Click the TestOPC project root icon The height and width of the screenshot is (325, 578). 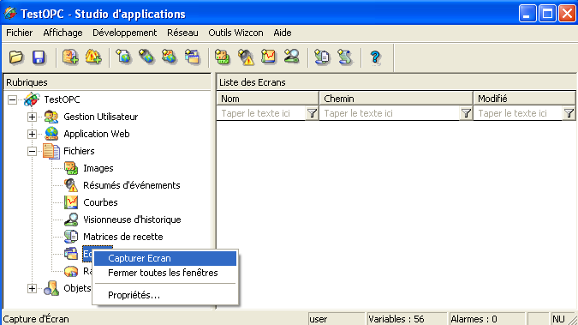tap(32, 99)
